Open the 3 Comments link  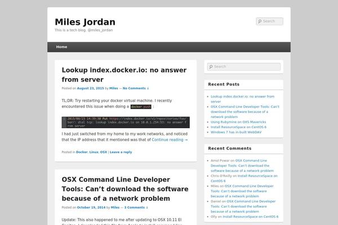(136, 208)
